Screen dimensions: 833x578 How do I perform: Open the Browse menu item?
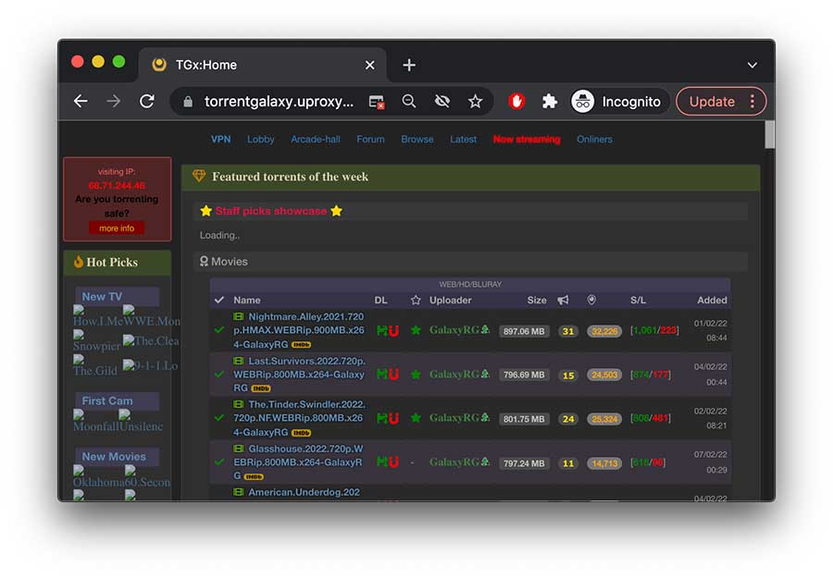click(x=416, y=140)
